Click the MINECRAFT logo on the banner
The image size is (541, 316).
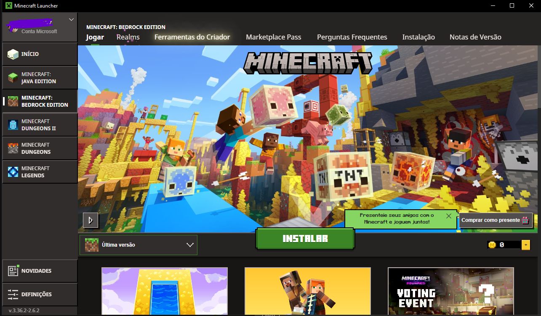click(x=309, y=63)
